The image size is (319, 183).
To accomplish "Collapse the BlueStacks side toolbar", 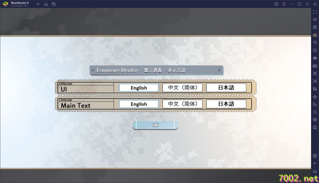I will tap(315, 4).
